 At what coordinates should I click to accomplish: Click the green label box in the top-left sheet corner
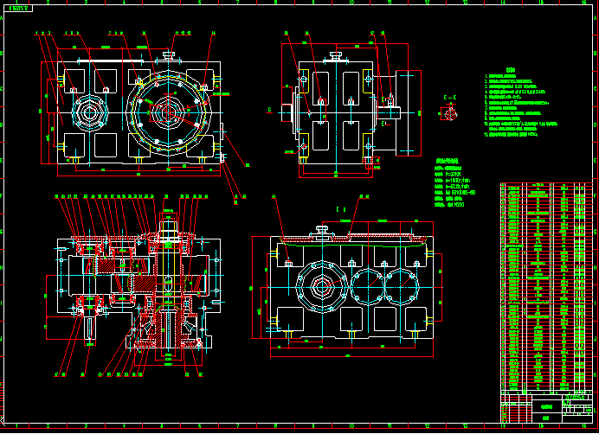pyautogui.click(x=19, y=9)
